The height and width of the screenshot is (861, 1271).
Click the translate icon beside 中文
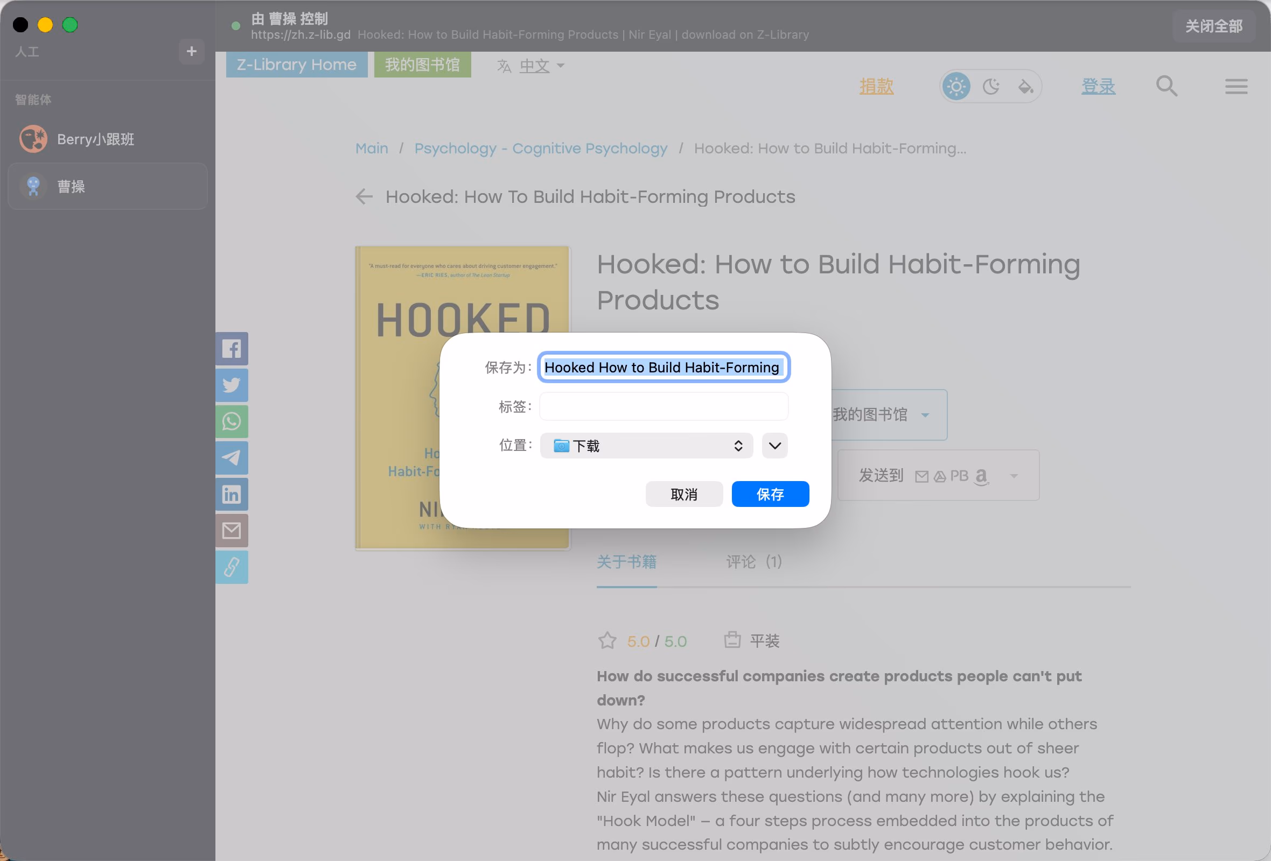click(504, 66)
